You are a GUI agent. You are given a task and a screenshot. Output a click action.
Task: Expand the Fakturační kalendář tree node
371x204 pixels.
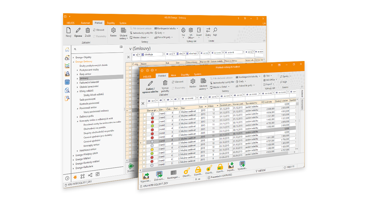point(77,83)
